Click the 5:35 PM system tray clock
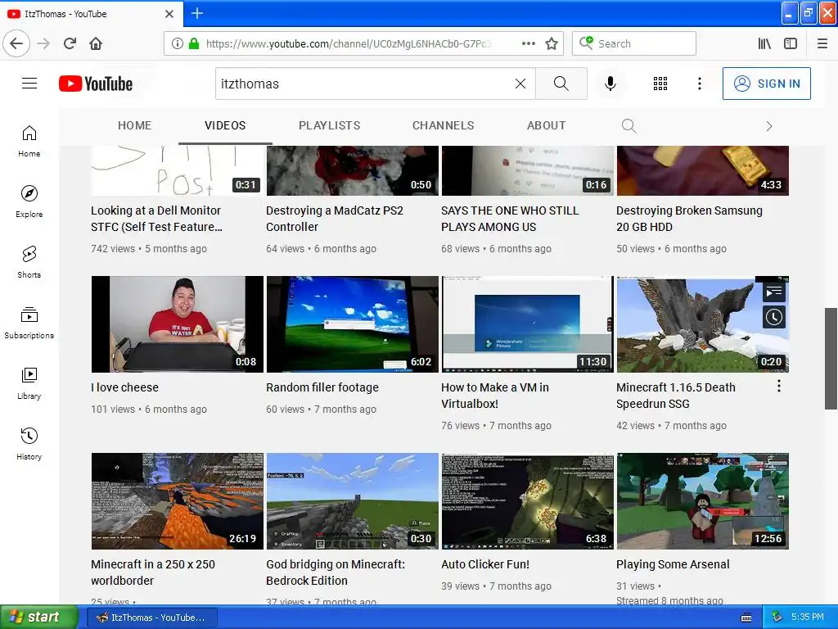 [808, 617]
